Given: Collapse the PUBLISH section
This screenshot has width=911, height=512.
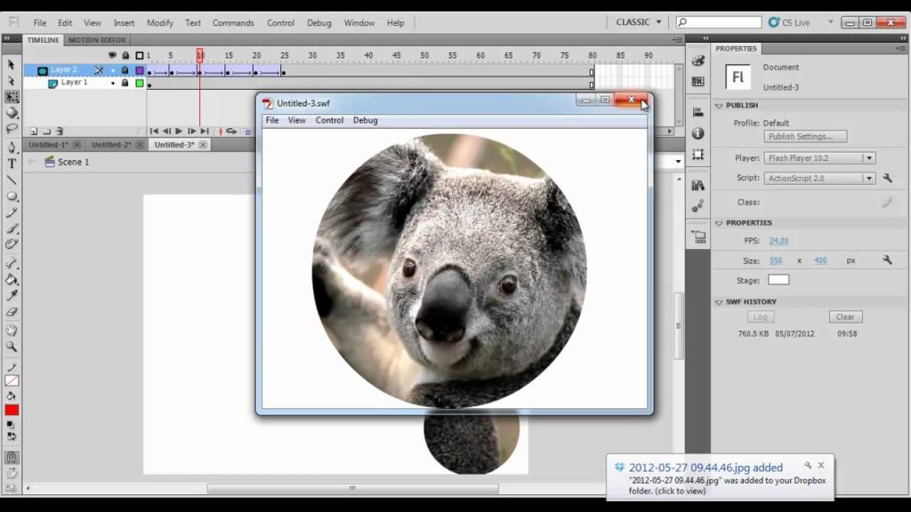Looking at the screenshot, I should [719, 106].
